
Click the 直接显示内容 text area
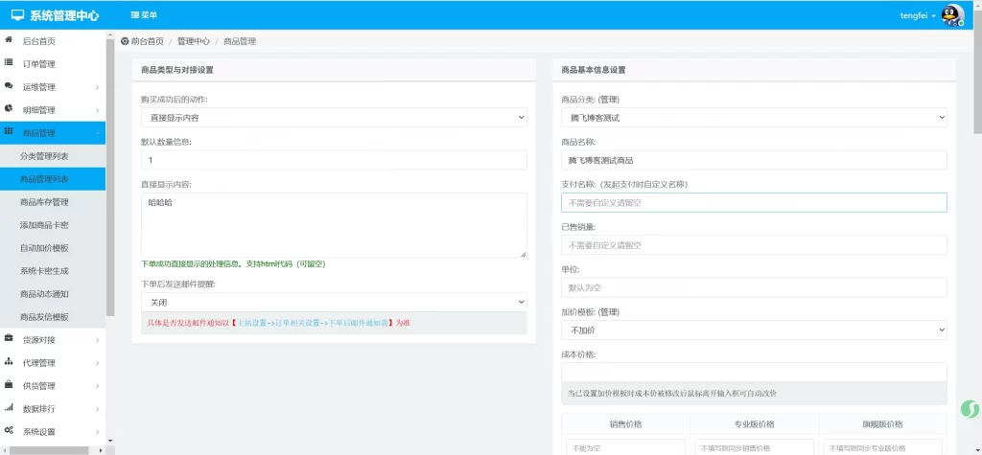coord(334,225)
